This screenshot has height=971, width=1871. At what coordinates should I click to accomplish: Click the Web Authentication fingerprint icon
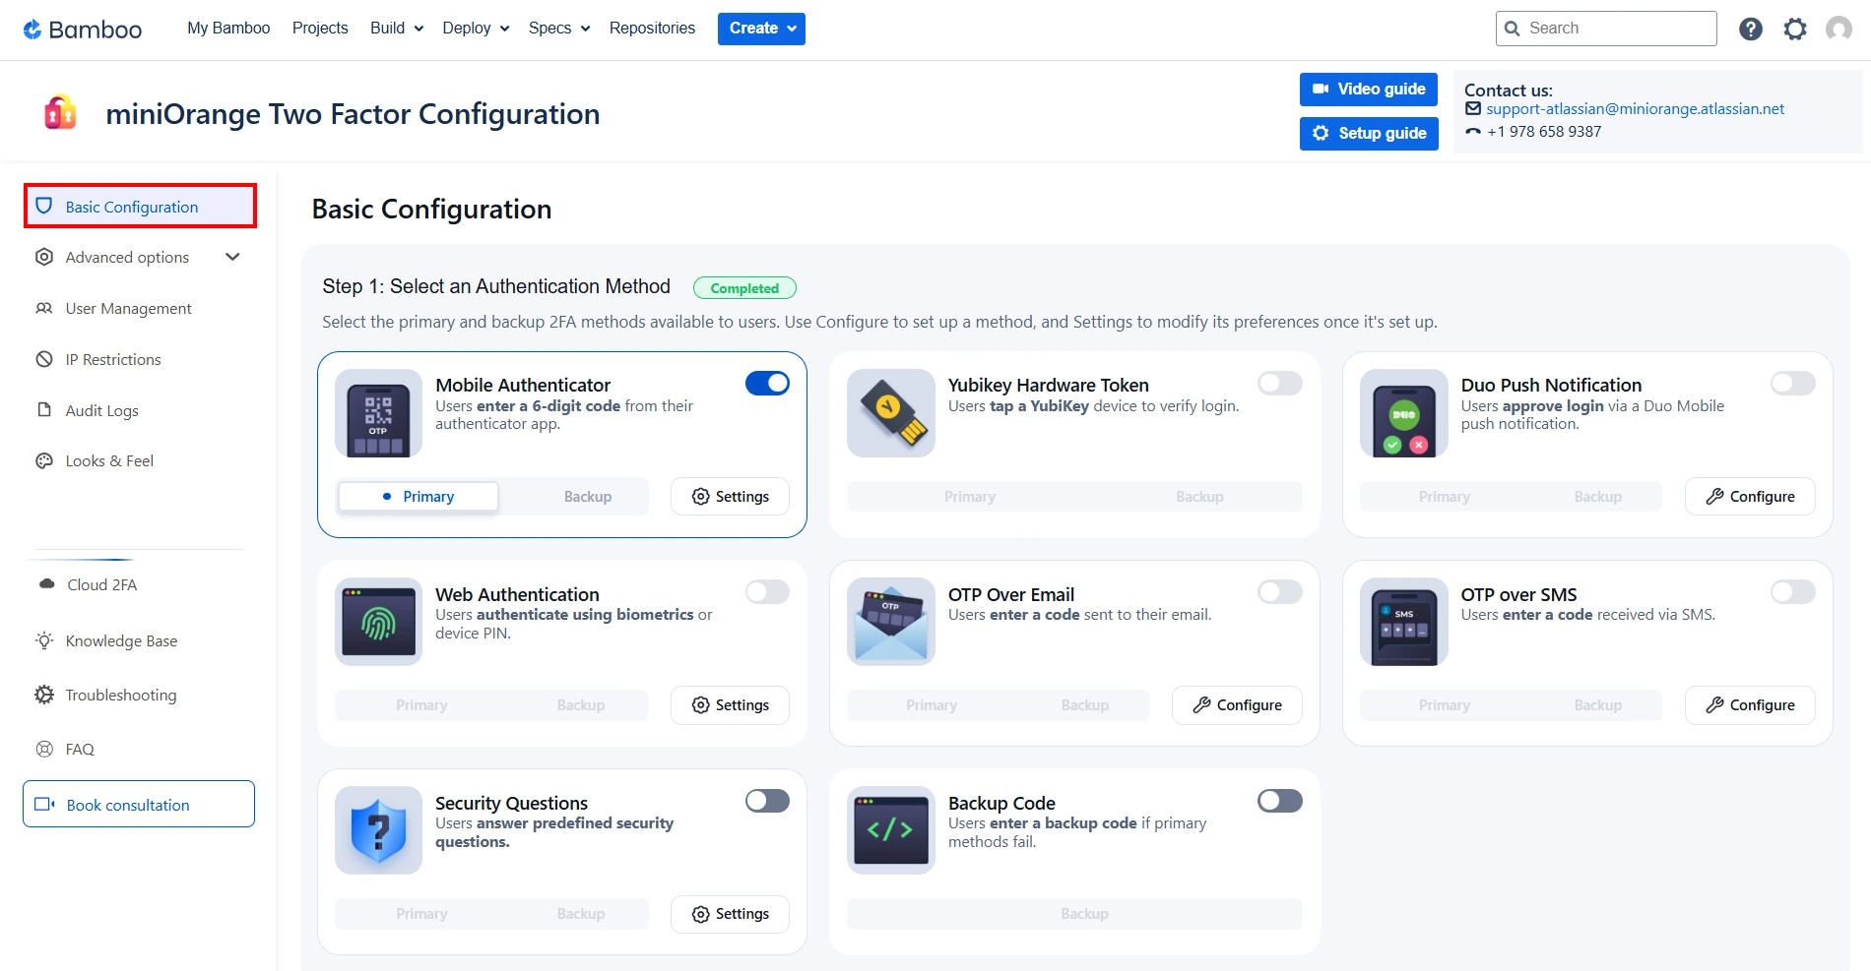click(378, 622)
